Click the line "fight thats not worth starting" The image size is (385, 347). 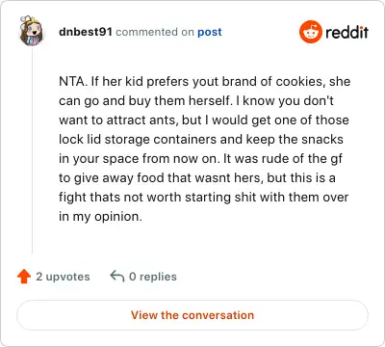203,198
